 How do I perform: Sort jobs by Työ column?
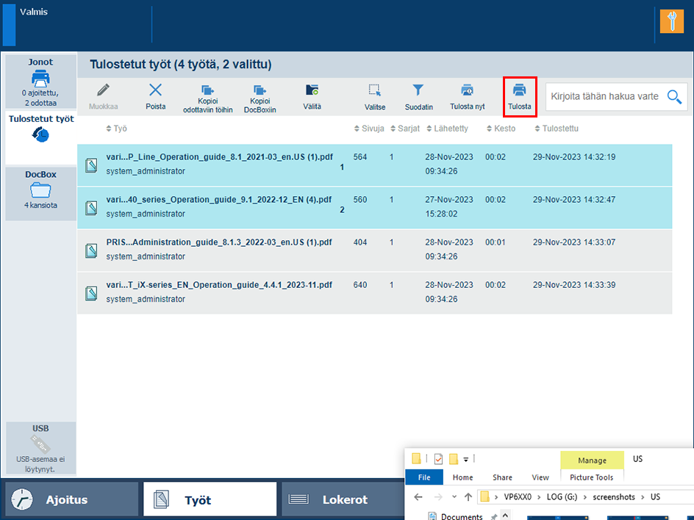tap(116, 129)
